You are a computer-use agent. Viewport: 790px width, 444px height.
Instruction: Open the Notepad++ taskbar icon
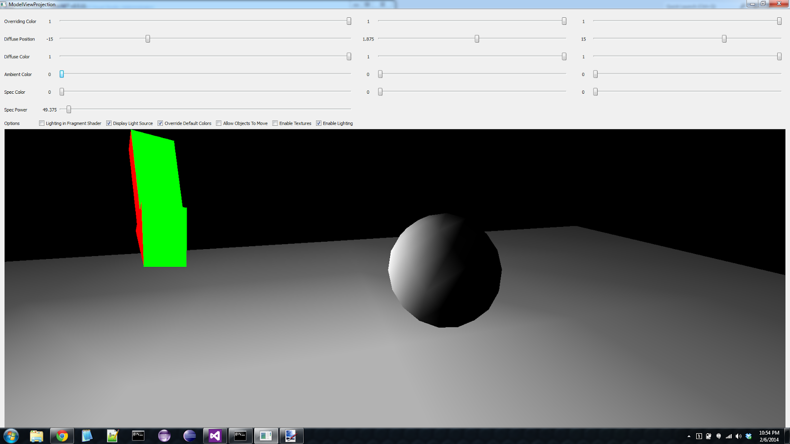click(x=113, y=436)
